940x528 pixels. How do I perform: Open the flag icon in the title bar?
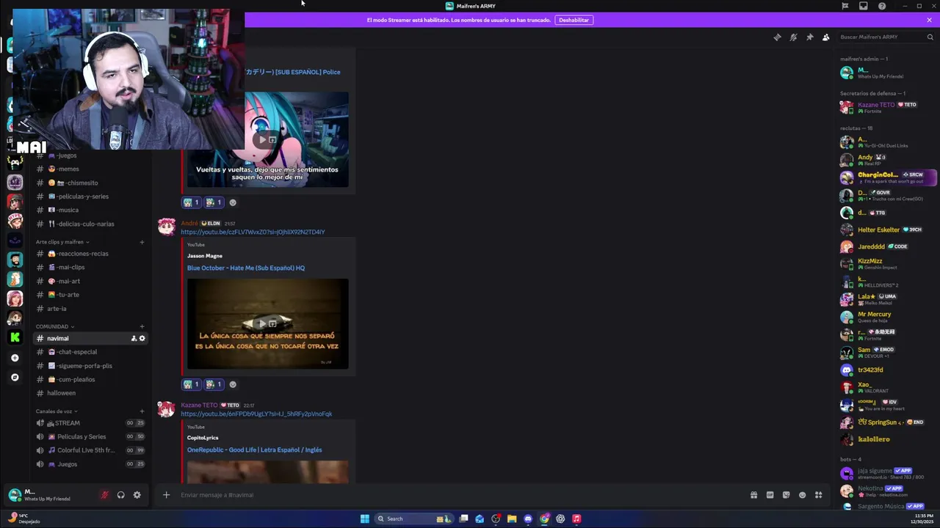pos(845,6)
